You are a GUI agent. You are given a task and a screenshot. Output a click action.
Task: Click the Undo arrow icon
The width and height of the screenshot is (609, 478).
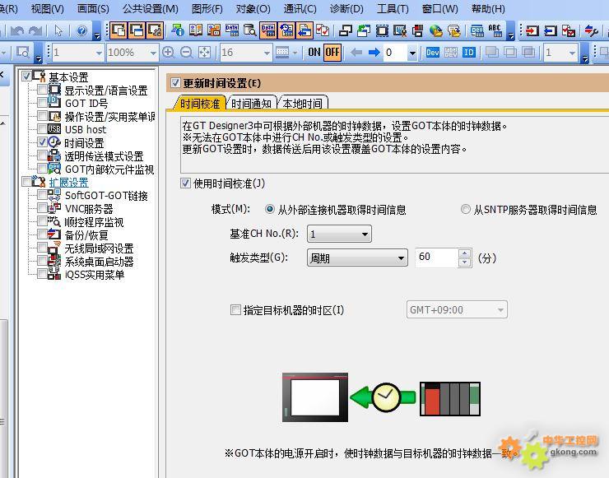(17, 30)
